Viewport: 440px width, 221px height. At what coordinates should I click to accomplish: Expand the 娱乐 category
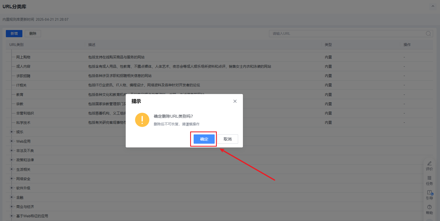click(x=11, y=132)
